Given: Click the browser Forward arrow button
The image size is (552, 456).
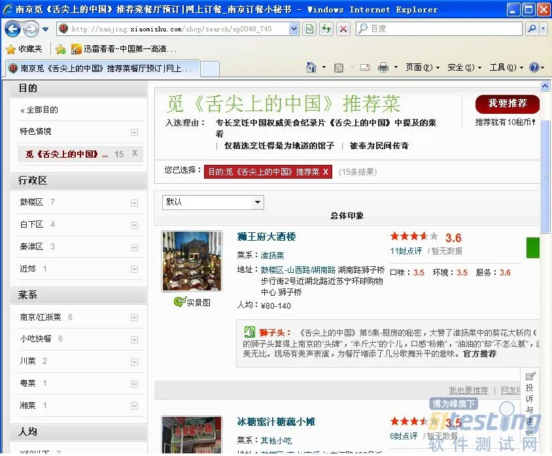Looking at the screenshot, I should (x=31, y=29).
